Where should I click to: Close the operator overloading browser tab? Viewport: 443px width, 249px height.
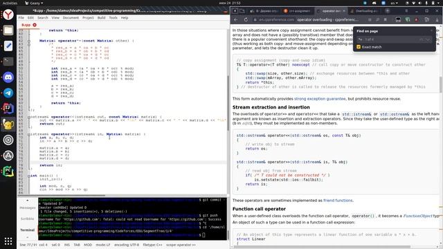[x=344, y=11]
